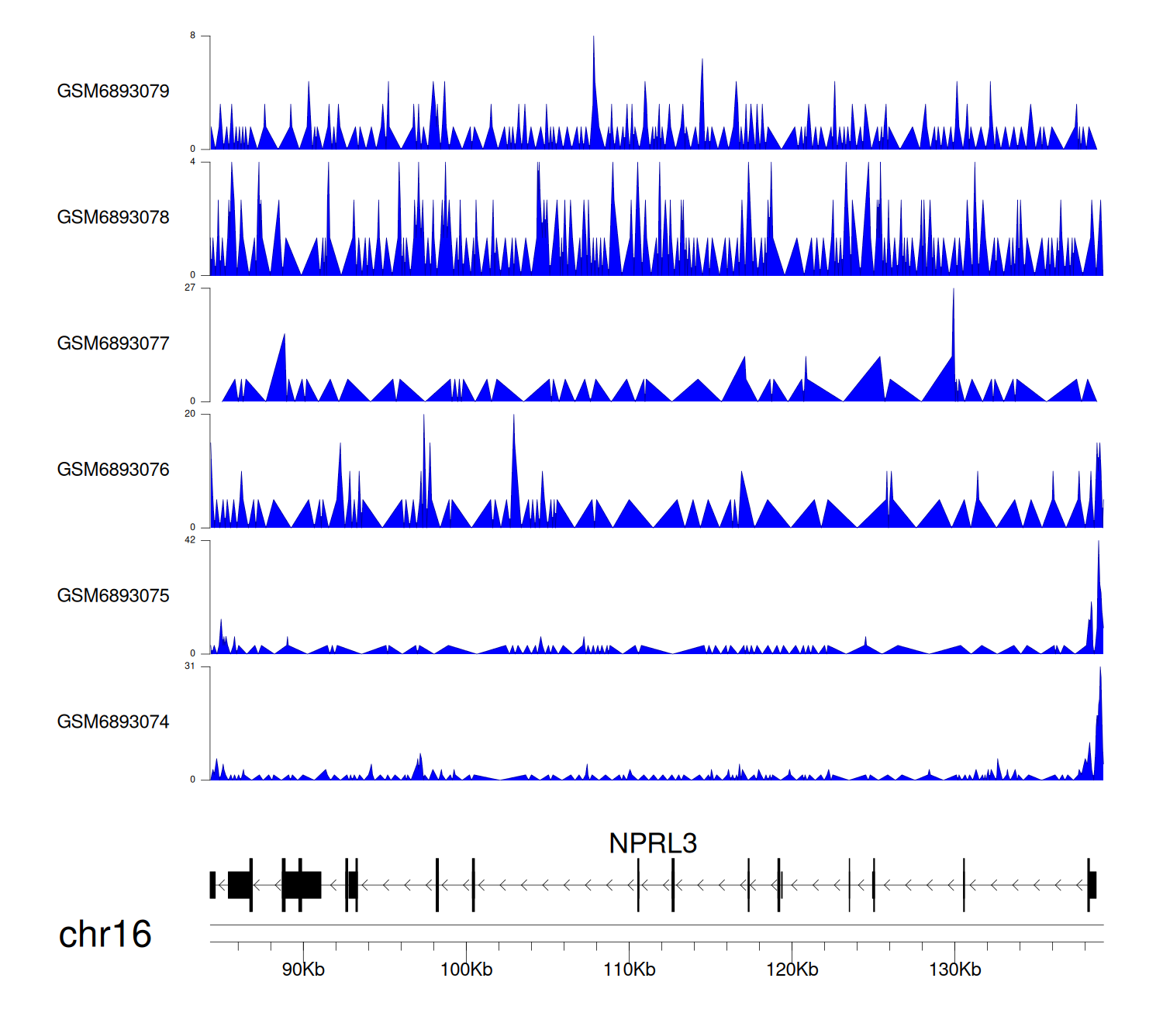This screenshot has height=1023, width=1163.
Task: Select the GSM6893078 track label
Action: pyautogui.click(x=113, y=218)
